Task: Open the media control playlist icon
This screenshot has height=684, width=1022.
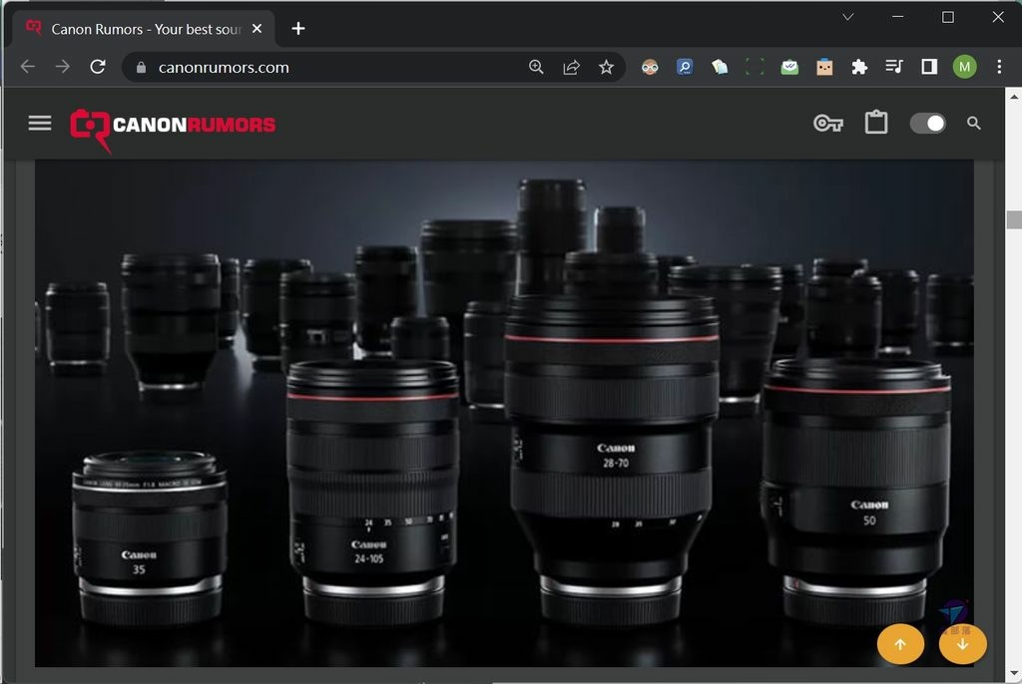Action: point(894,67)
